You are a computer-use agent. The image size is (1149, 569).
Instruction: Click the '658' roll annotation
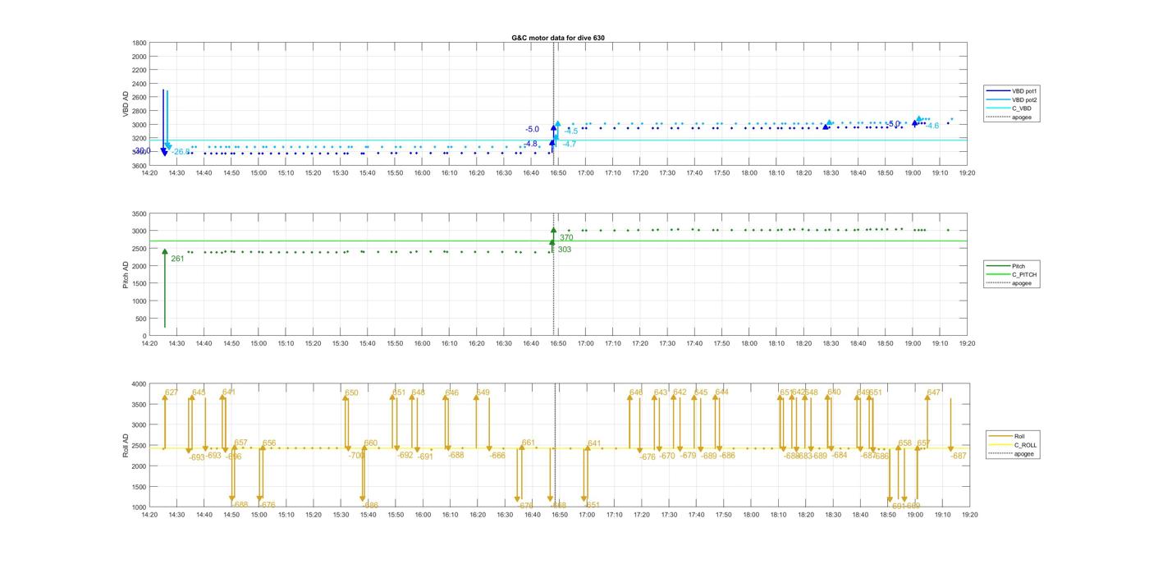point(905,443)
